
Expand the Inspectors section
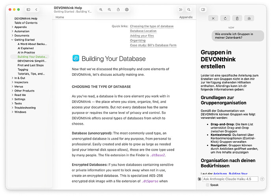[12, 82]
